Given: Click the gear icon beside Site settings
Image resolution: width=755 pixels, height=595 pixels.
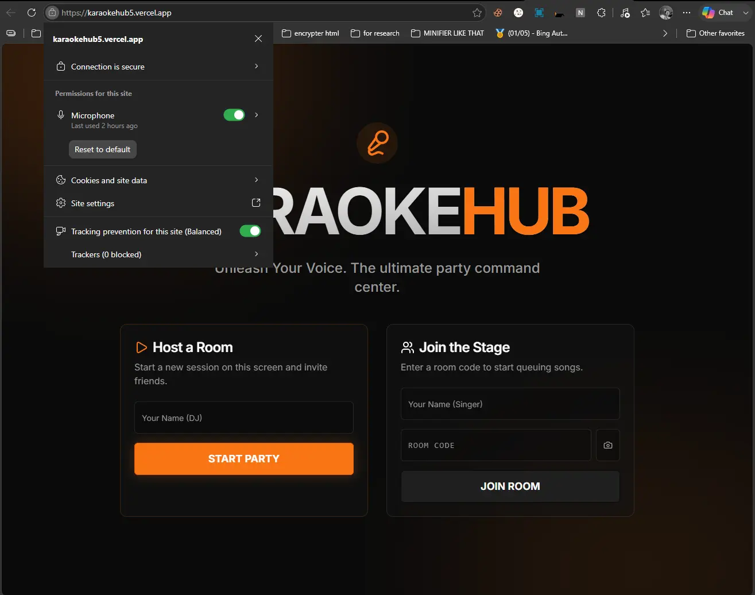Looking at the screenshot, I should (x=60, y=203).
